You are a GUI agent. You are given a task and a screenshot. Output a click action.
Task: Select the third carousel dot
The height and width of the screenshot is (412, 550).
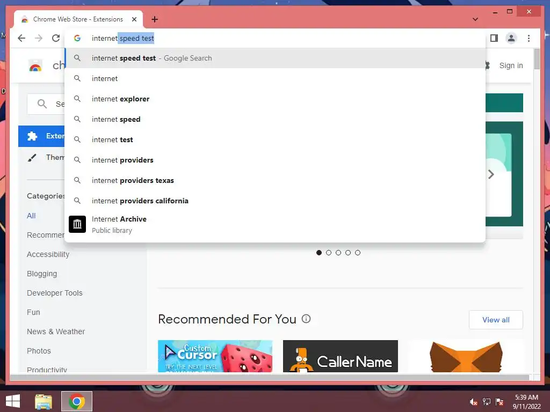point(338,253)
